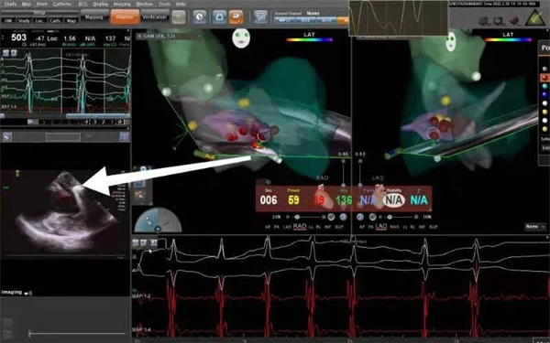This screenshot has width=550, height=343.
Task: Click the heart status icon in top-right
Action: click(514, 21)
